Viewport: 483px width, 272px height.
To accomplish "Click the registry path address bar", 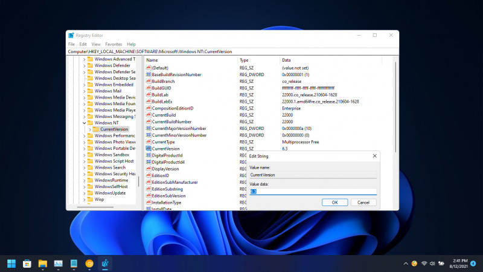I will pos(232,51).
